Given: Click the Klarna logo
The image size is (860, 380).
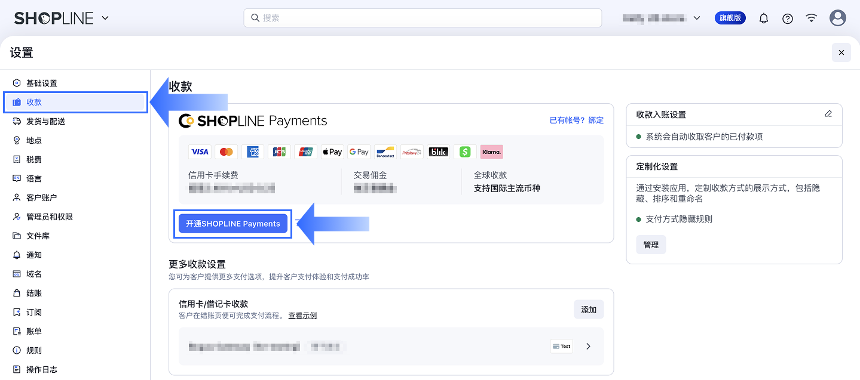Looking at the screenshot, I should click(x=491, y=152).
